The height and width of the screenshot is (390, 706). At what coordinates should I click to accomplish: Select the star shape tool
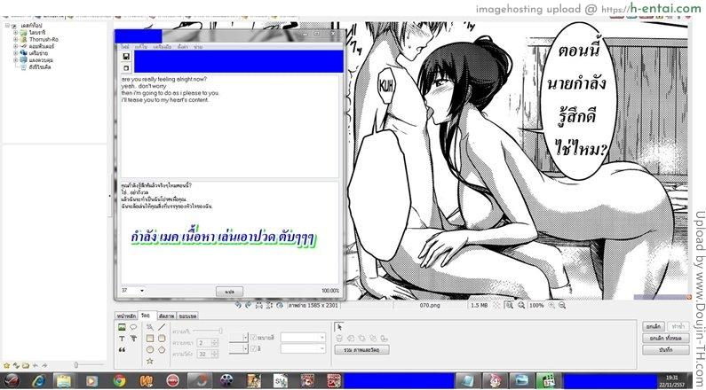(149, 361)
